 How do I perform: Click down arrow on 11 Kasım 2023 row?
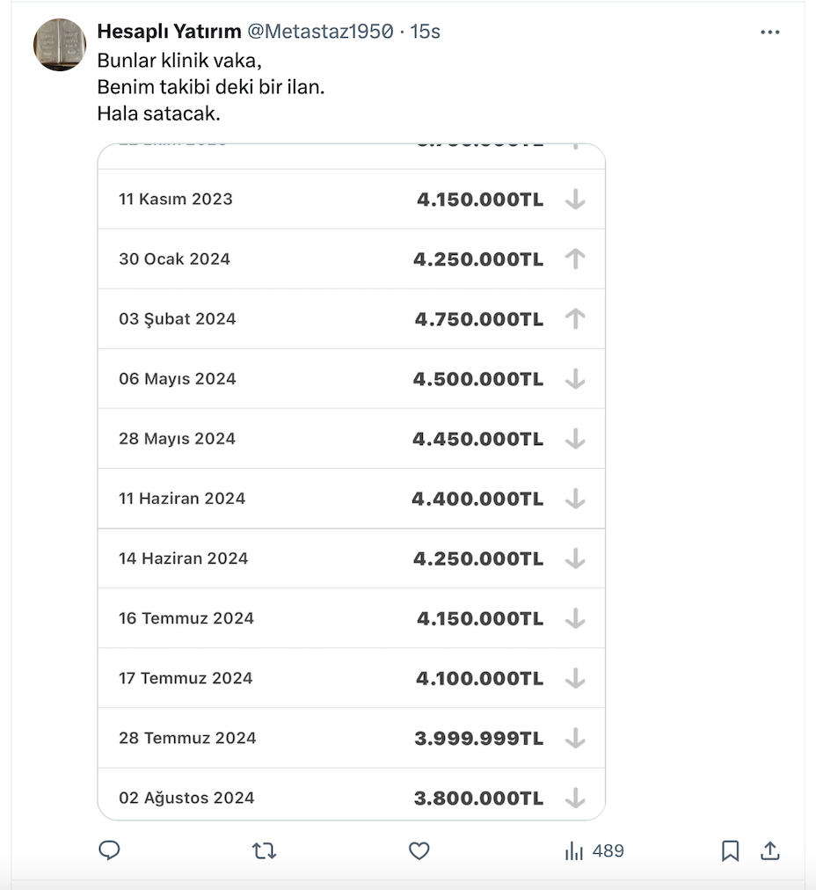(x=575, y=200)
